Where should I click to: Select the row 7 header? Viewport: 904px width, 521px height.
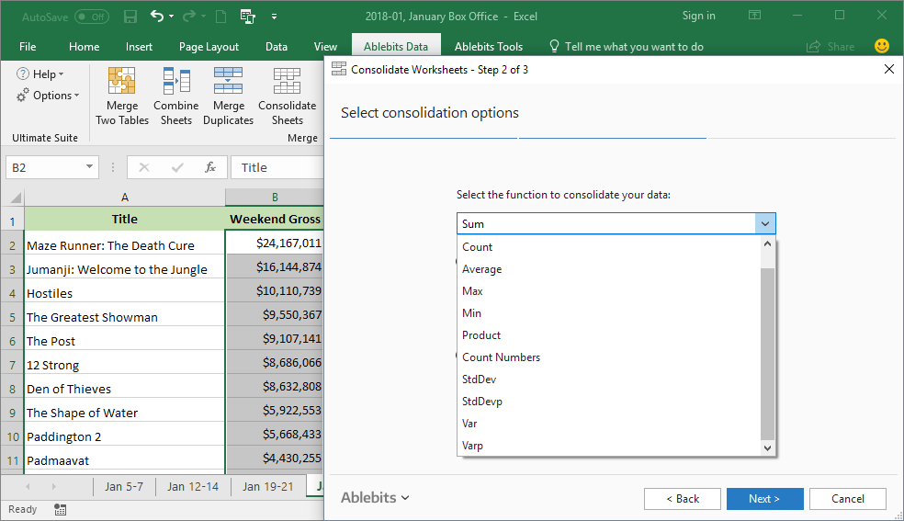click(12, 365)
